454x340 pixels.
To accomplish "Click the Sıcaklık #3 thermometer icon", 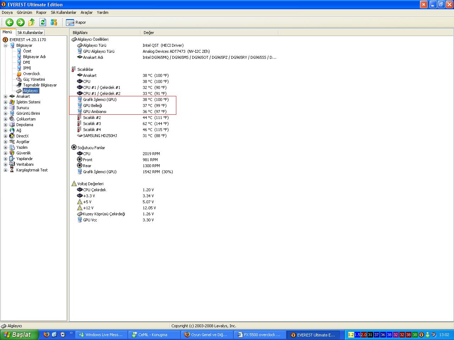I will tap(80, 124).
